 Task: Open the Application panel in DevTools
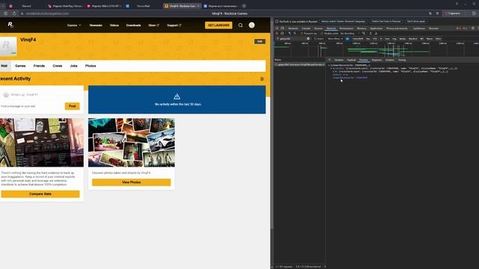(x=376, y=28)
